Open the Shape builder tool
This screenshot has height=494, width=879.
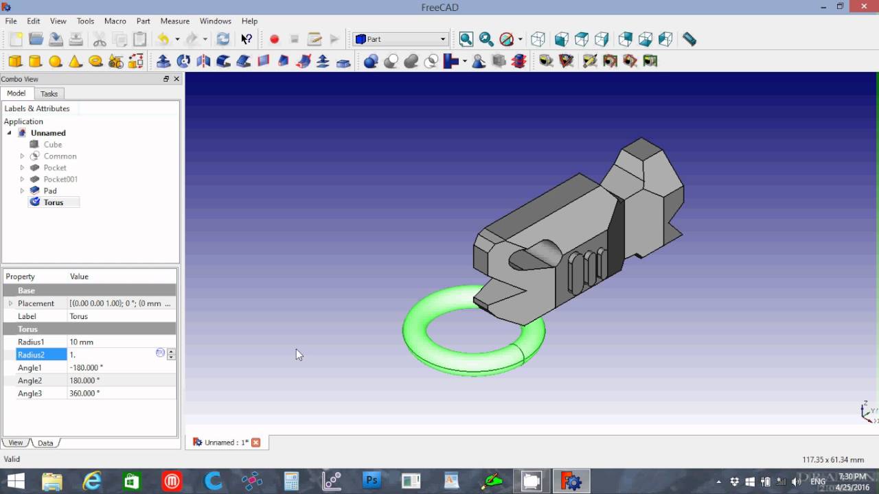[136, 61]
